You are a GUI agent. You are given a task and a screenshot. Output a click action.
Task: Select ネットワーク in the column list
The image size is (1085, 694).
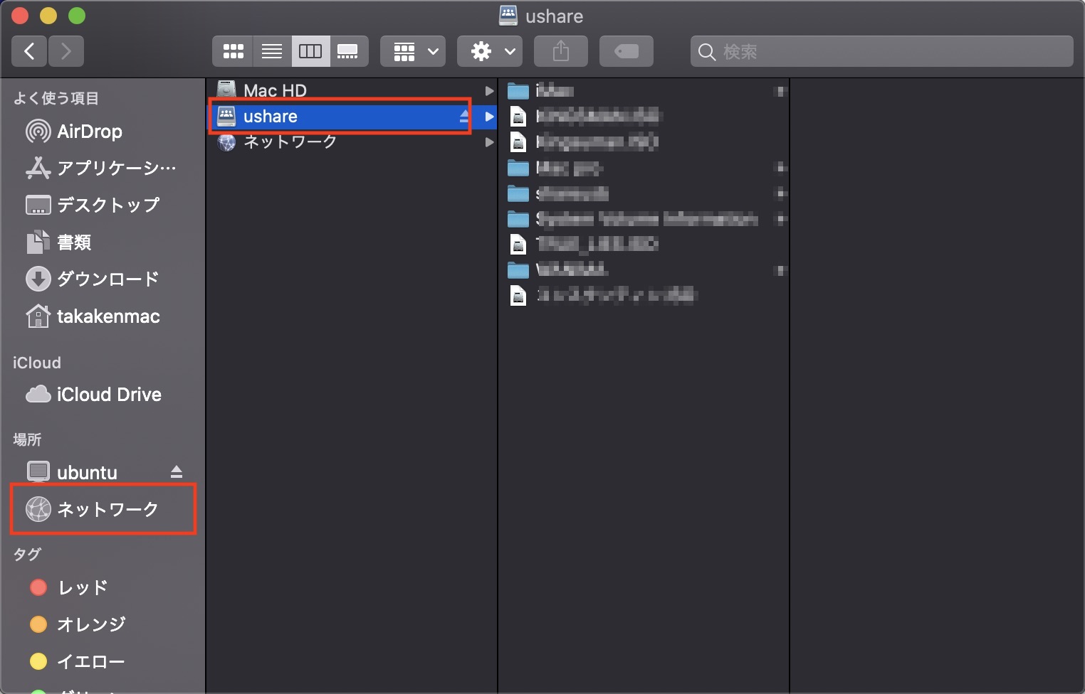point(290,142)
